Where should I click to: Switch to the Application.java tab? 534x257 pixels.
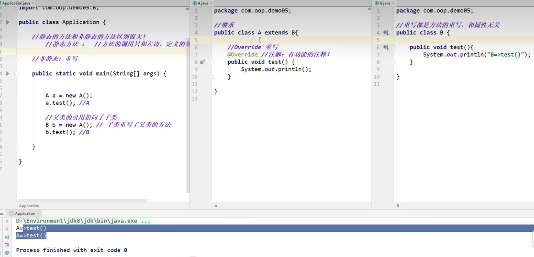click(16, 3)
